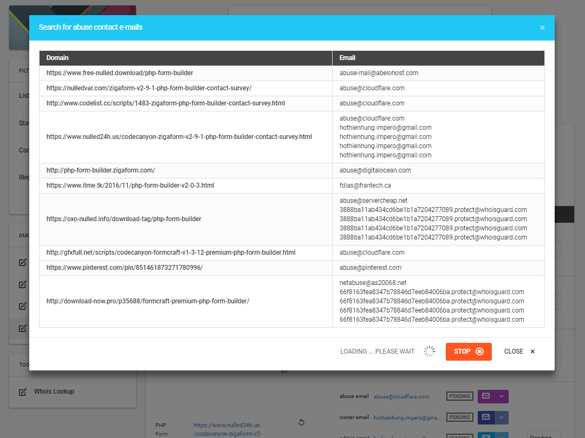
Task: Open Whois Lookup in the background sidebar
Action: coord(54,391)
